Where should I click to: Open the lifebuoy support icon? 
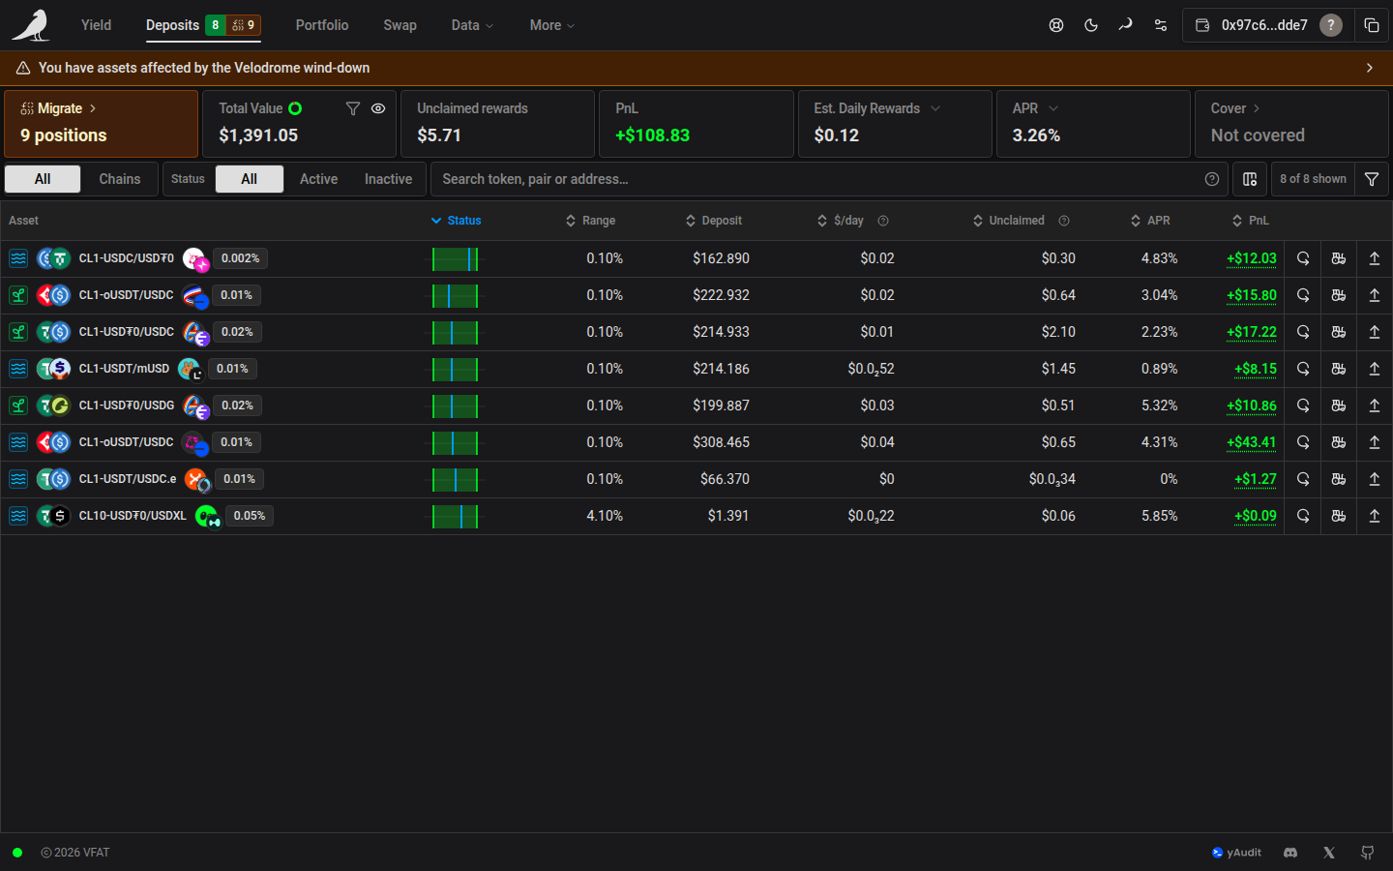[1056, 25]
